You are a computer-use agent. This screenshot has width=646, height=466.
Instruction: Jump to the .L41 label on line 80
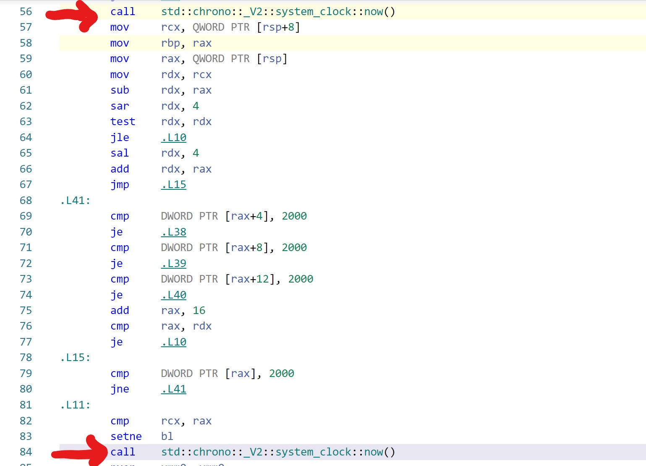tap(174, 389)
